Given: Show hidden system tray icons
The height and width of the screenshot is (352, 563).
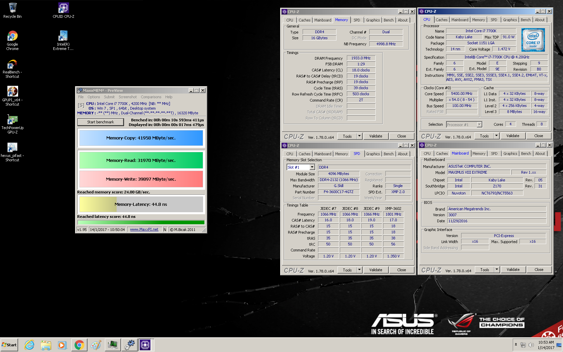Looking at the screenshot, I should [516, 345].
